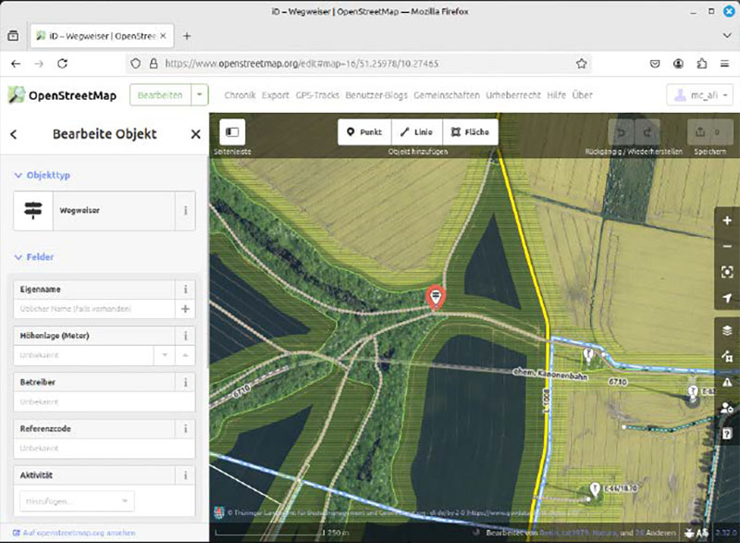Open the map data panel

click(x=727, y=355)
